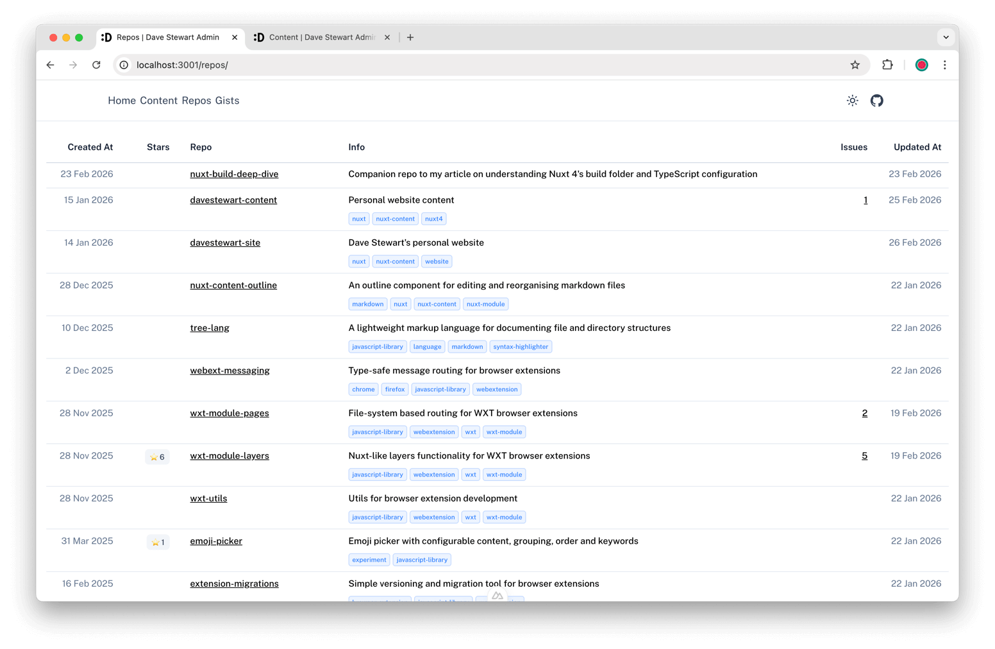Screen dimensions: 995x649
Task: Click the address bar URL field
Action: [x=449, y=65]
